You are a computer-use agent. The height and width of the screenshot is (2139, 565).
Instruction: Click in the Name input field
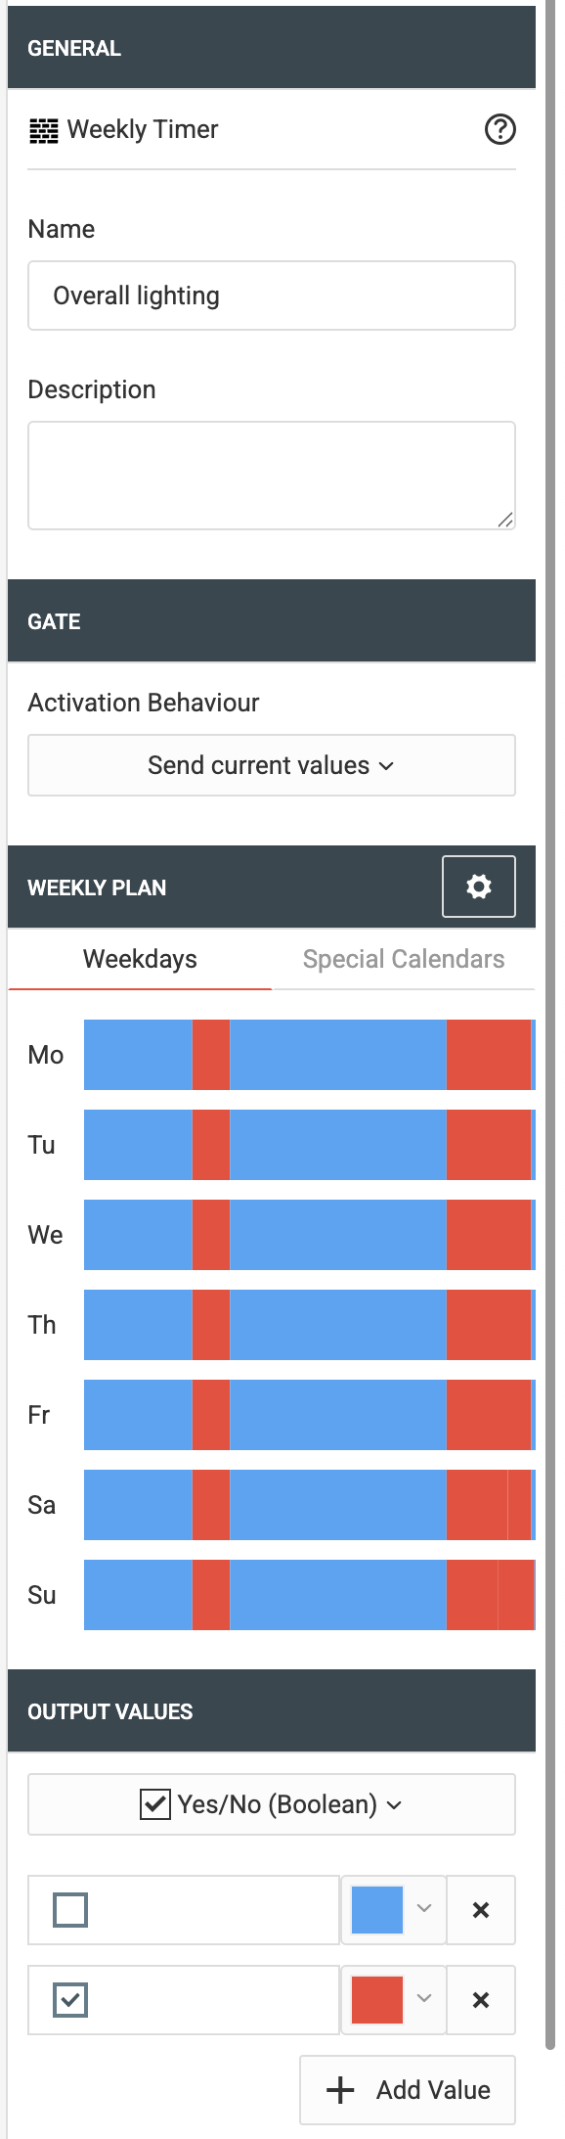[272, 296]
